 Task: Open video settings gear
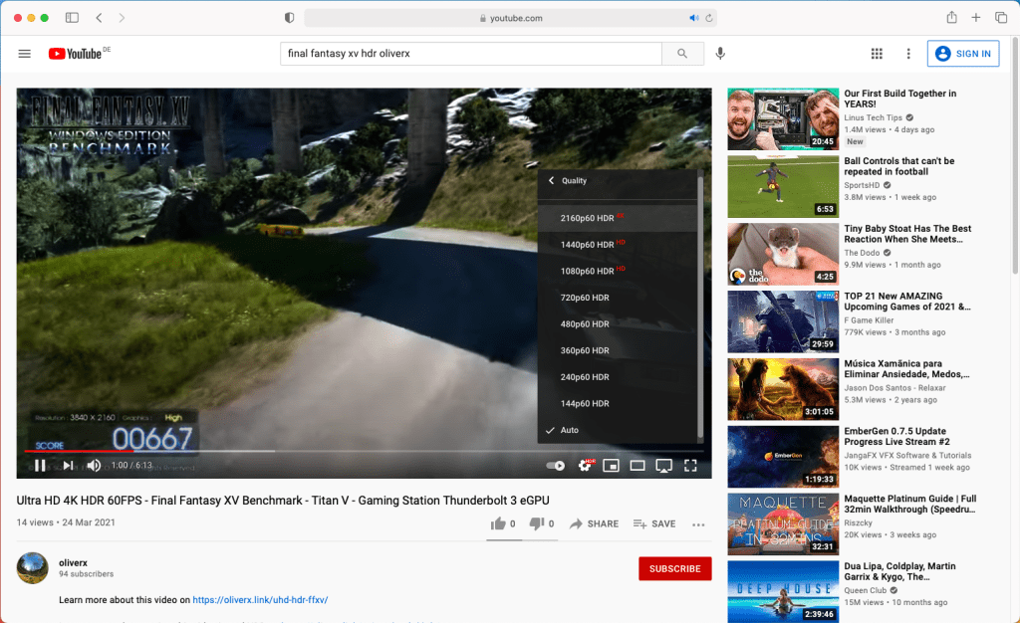tap(586, 465)
